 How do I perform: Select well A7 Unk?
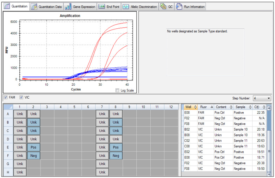point(102,114)
